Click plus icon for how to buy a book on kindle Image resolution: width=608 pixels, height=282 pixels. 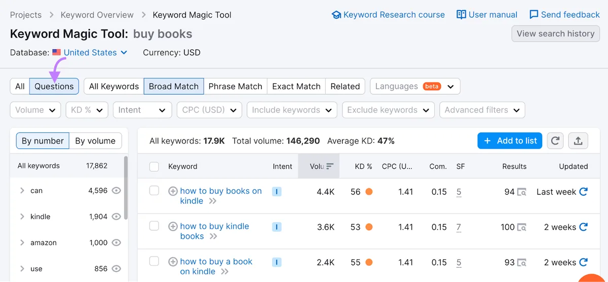(173, 262)
